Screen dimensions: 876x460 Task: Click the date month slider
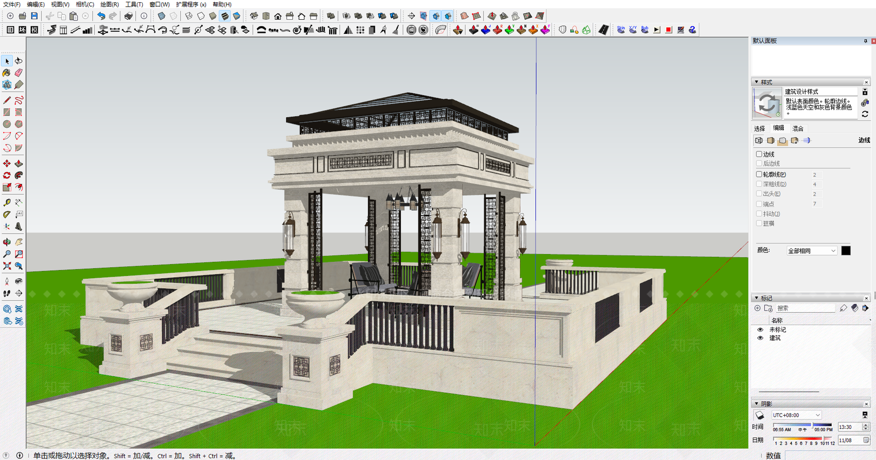point(804,439)
